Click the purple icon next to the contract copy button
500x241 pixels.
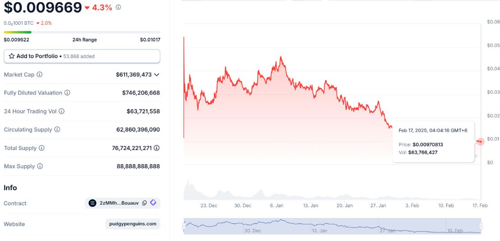(x=153, y=203)
